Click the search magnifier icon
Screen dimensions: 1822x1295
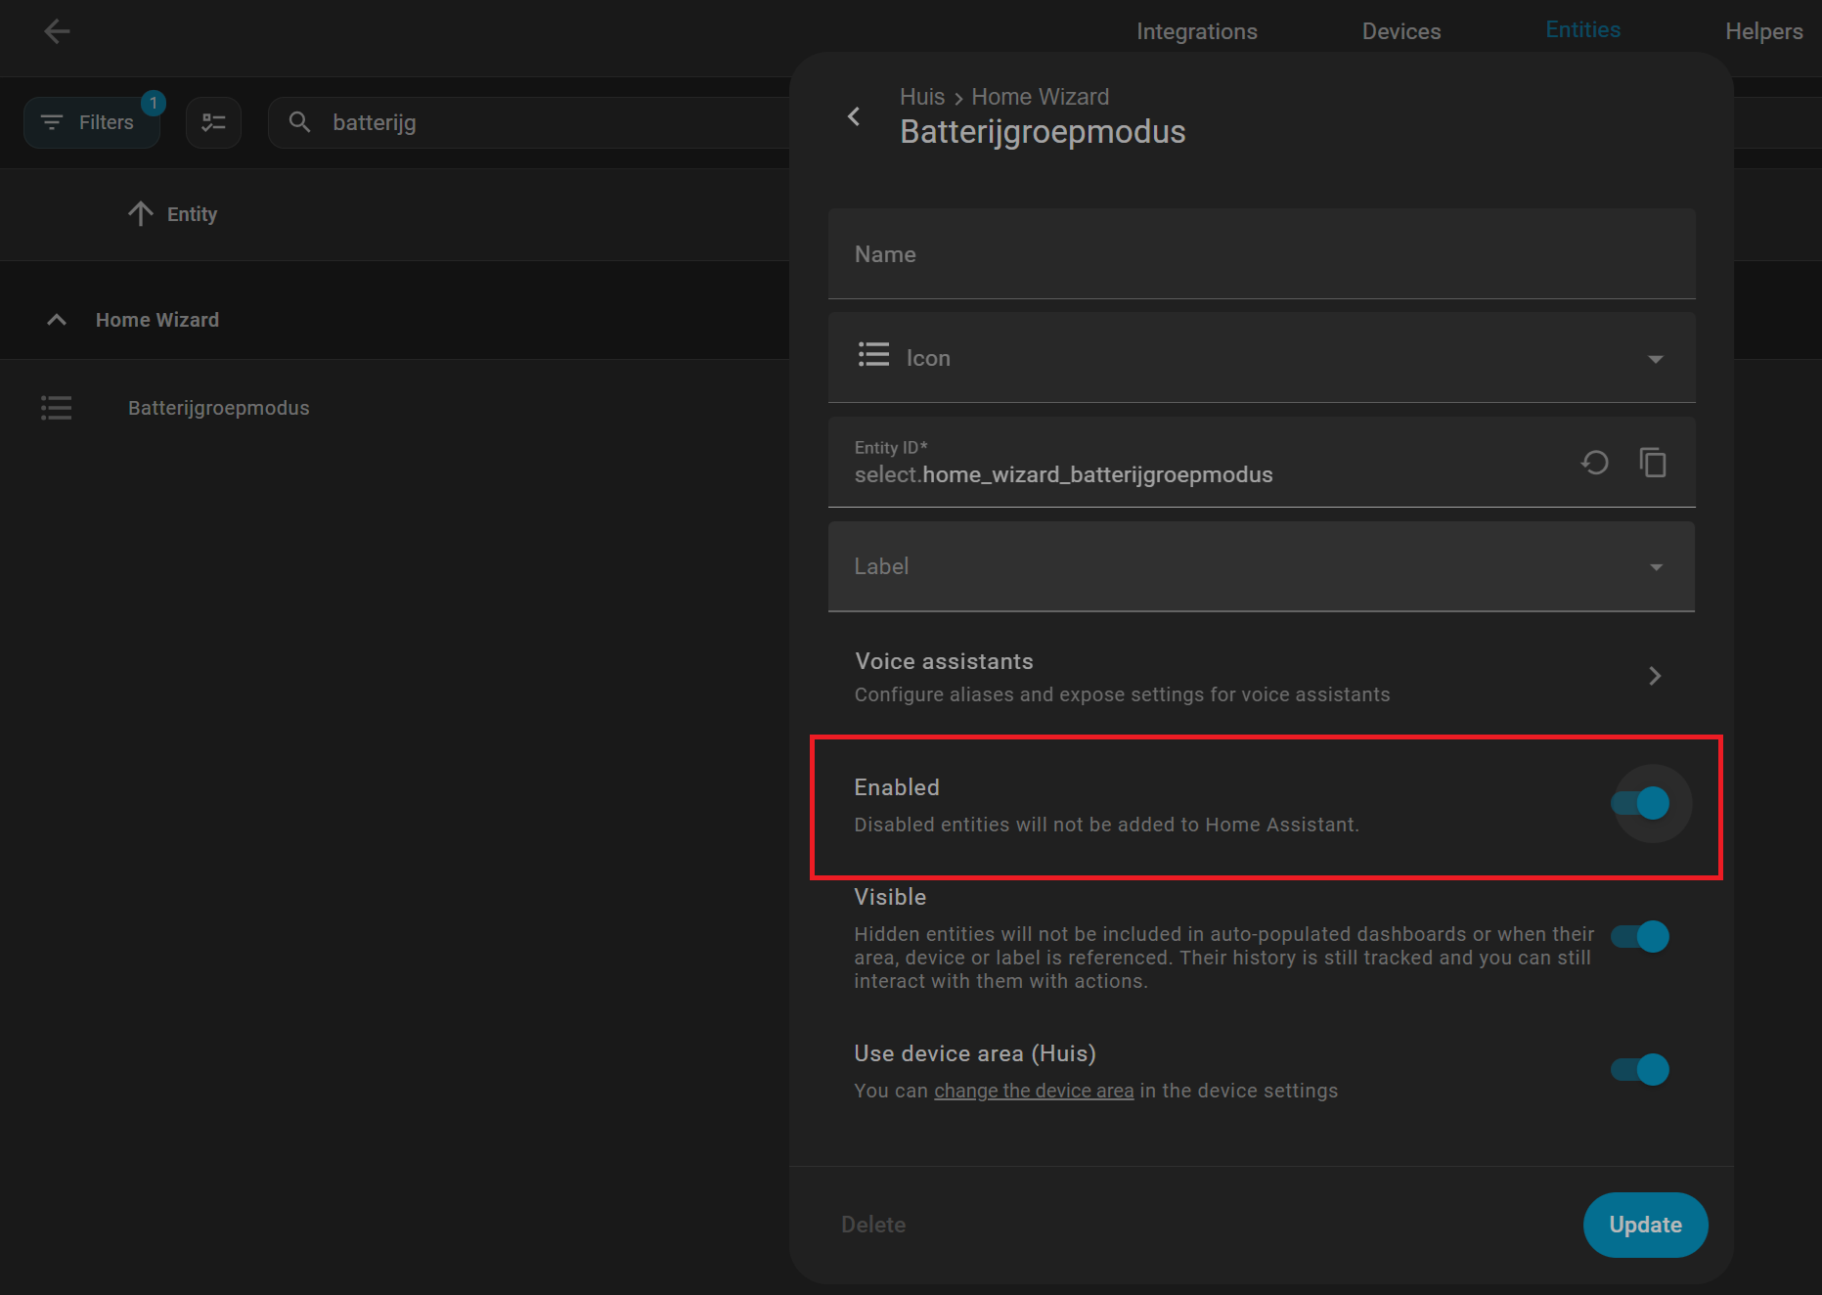(300, 122)
